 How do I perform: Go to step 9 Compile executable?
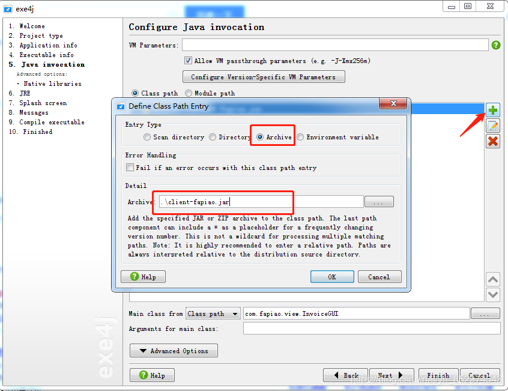[47, 122]
